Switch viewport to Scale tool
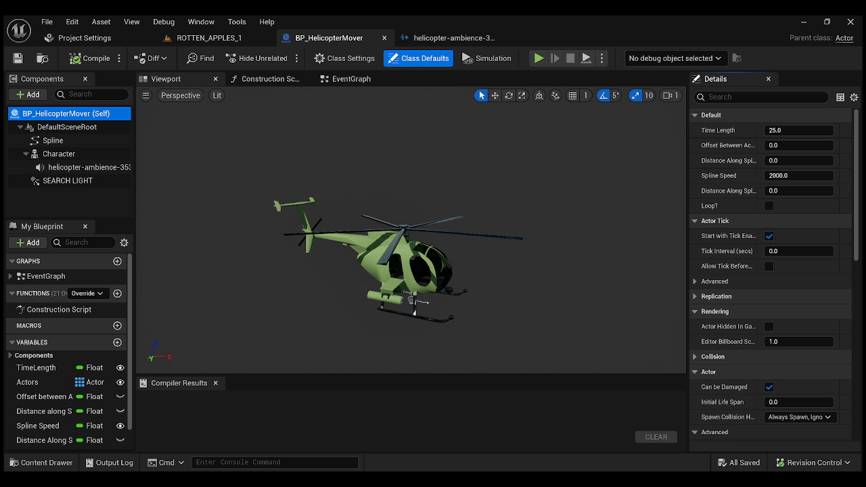This screenshot has width=866, height=487. pyautogui.click(x=522, y=95)
